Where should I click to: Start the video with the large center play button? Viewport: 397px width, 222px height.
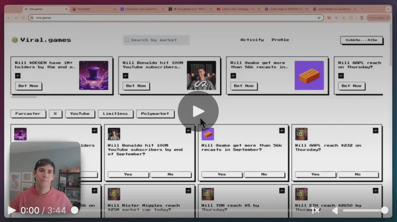click(x=198, y=111)
